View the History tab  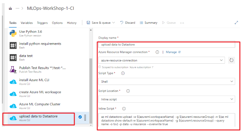click(72, 23)
